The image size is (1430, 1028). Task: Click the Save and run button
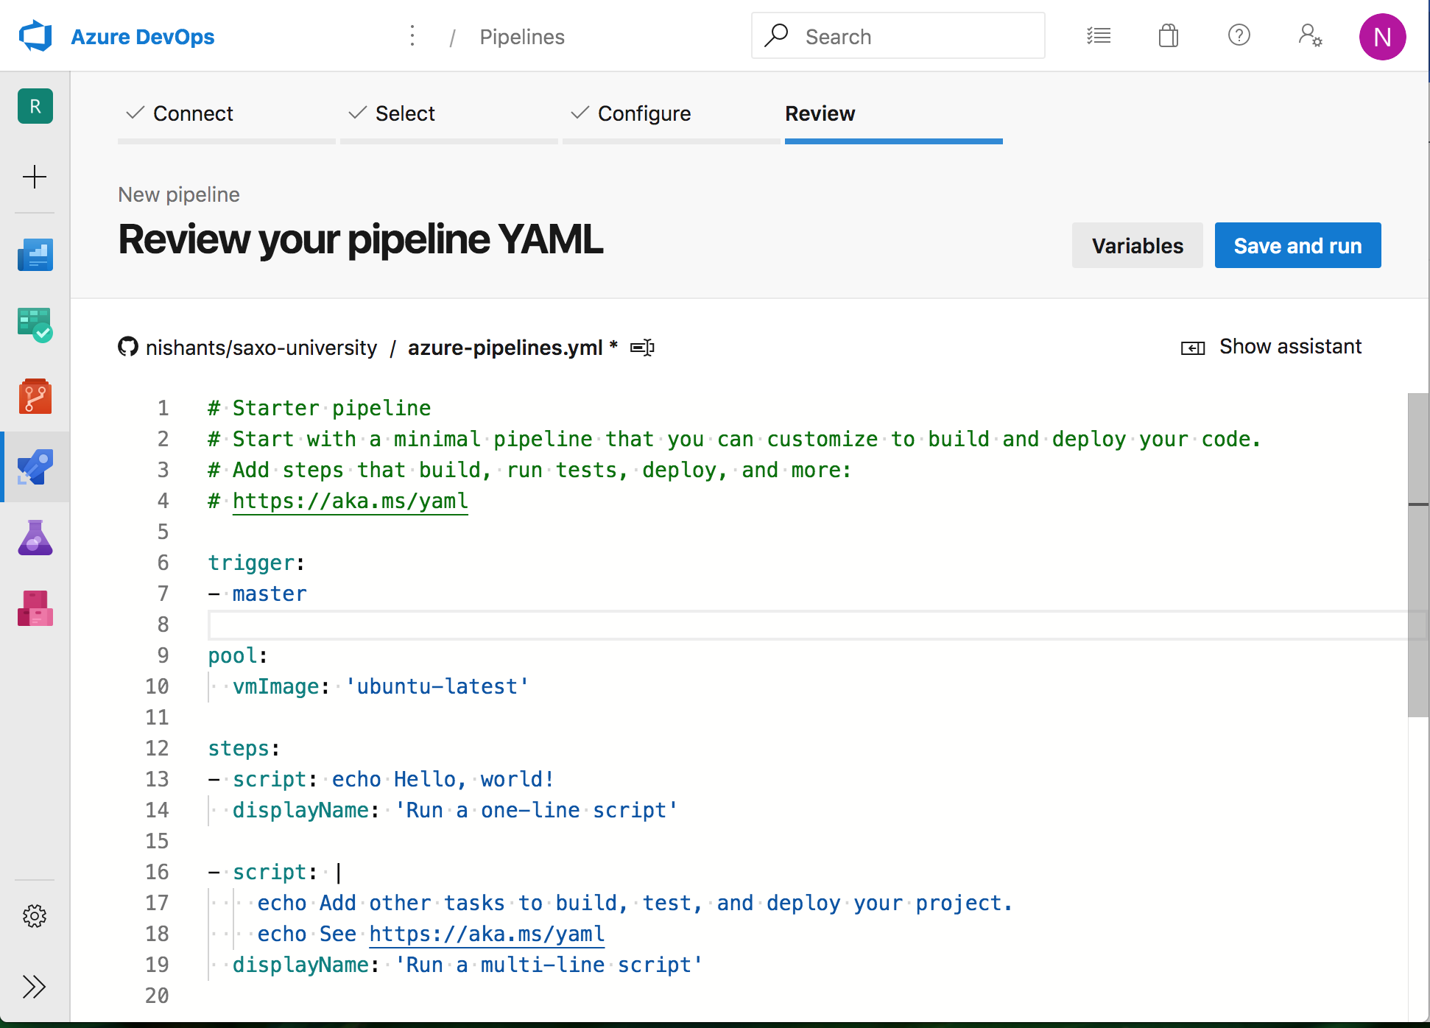tap(1298, 245)
